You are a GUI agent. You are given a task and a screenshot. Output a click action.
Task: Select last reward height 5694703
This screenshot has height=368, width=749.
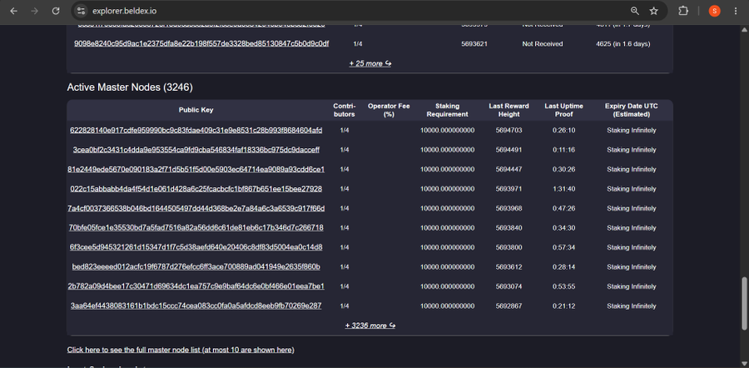[x=508, y=130]
